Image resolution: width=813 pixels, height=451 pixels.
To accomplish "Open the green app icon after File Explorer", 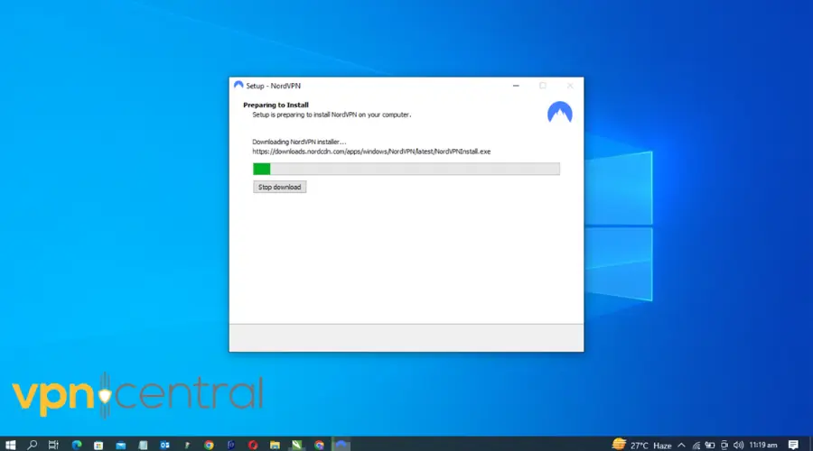I will click(x=296, y=445).
